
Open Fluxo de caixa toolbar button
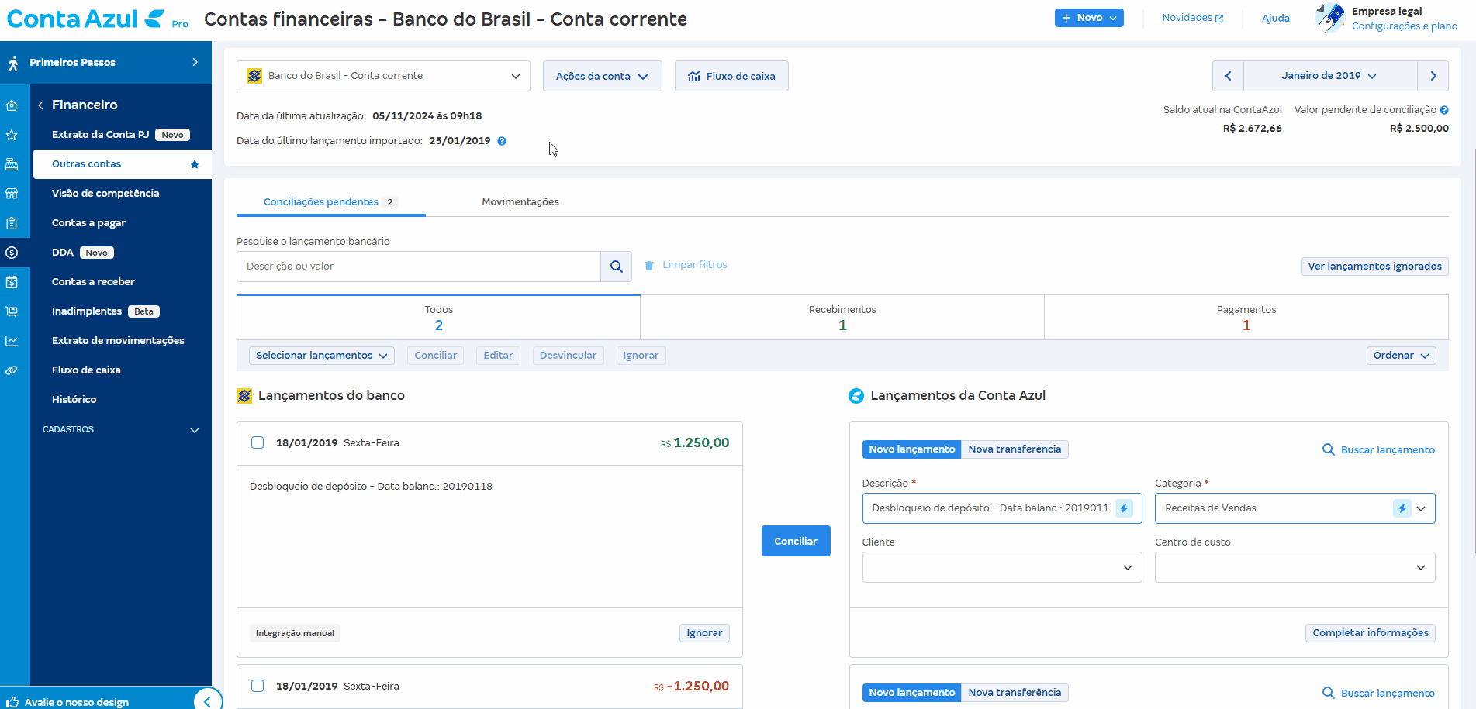pos(731,76)
